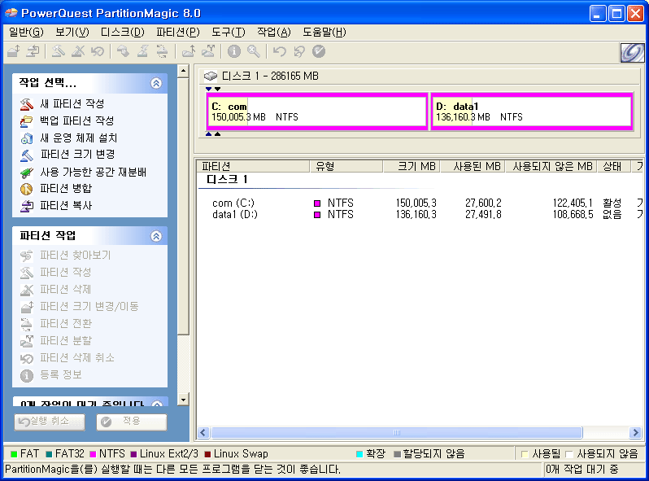Click the convert partition toolbar icon
649x481 pixels.
[x=163, y=51]
